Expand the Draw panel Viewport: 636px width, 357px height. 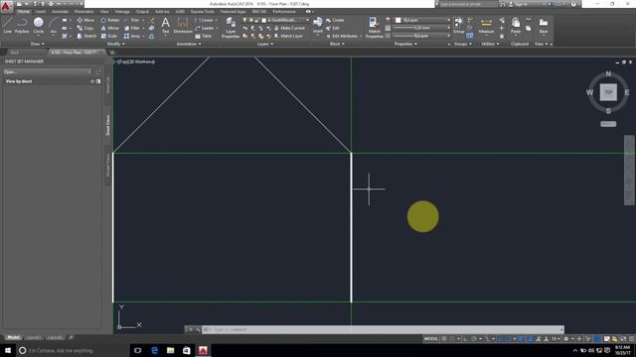(x=38, y=44)
